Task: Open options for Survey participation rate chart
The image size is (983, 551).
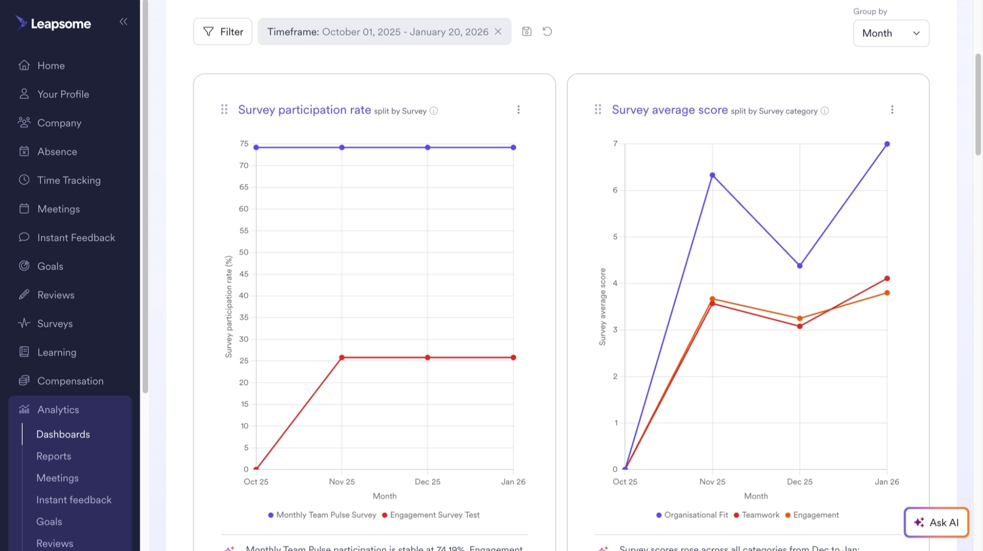Action: point(519,110)
